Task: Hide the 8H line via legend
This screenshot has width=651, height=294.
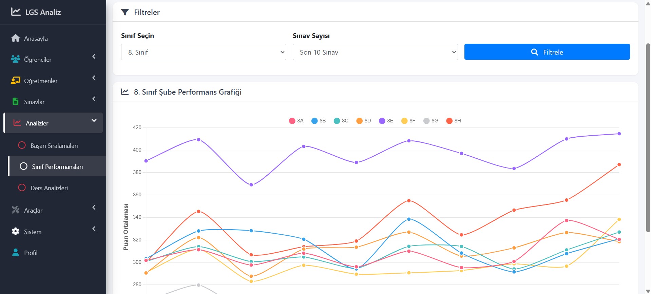Action: pos(454,121)
